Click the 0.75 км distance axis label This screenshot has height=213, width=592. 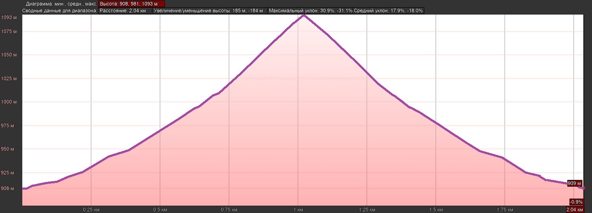(229, 210)
